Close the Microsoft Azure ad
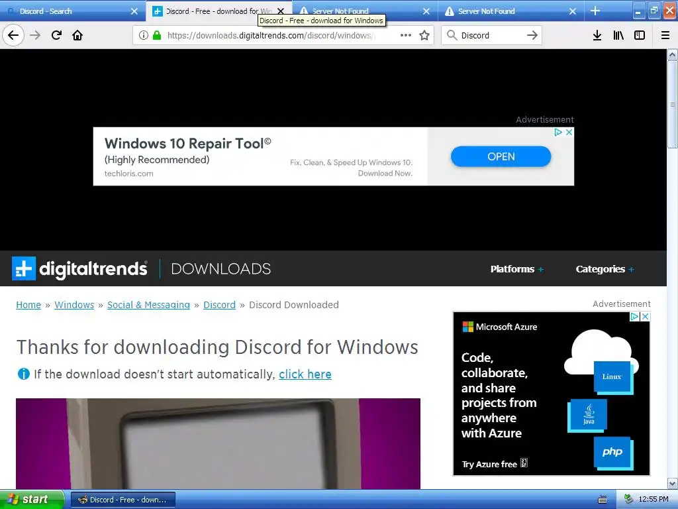 [645, 316]
